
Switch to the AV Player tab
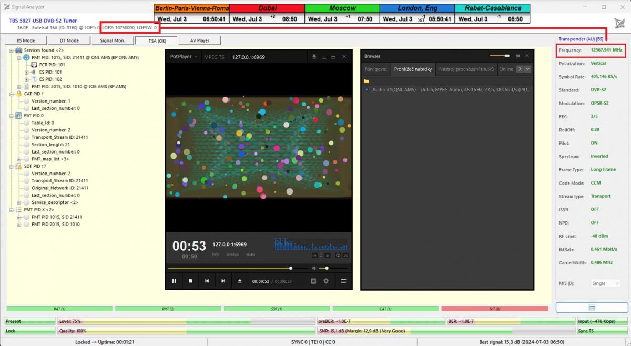pyautogui.click(x=199, y=40)
